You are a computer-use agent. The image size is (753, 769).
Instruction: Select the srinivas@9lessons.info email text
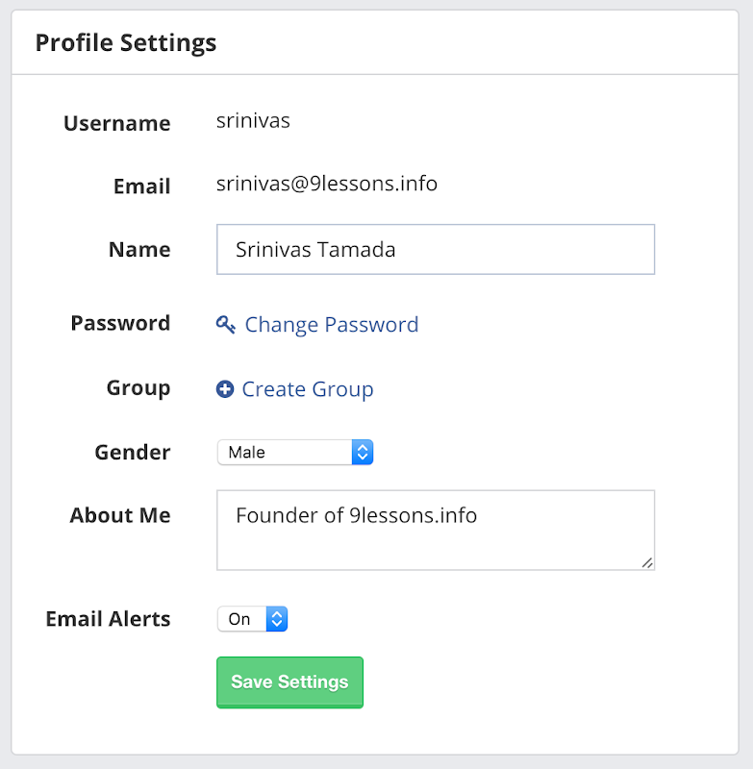327,184
